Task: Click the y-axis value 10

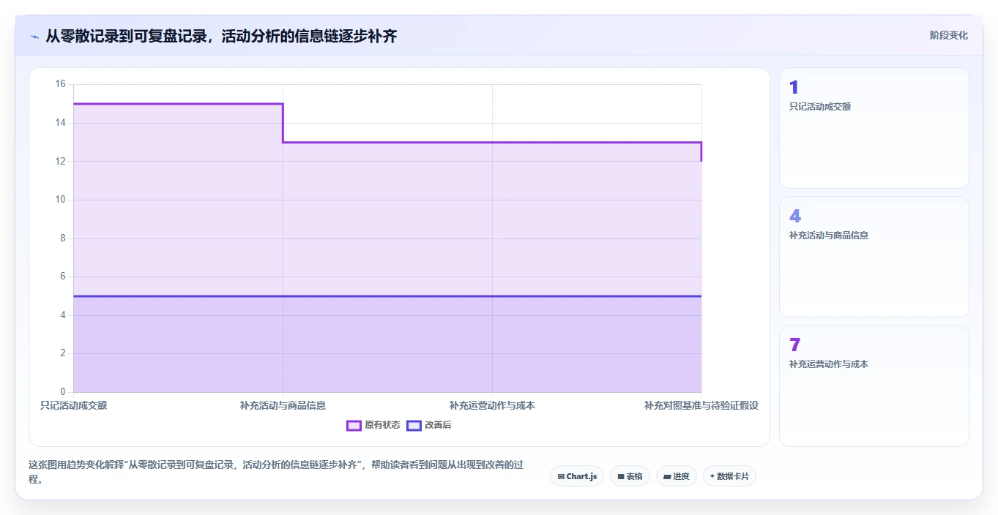Action: click(x=60, y=200)
